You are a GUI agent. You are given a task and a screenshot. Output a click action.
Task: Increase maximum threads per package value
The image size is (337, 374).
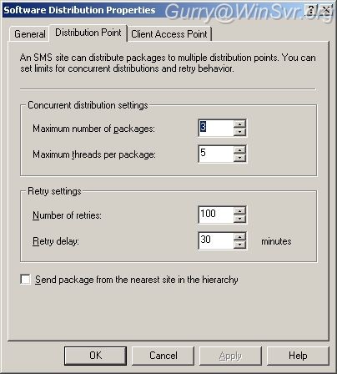click(239, 149)
